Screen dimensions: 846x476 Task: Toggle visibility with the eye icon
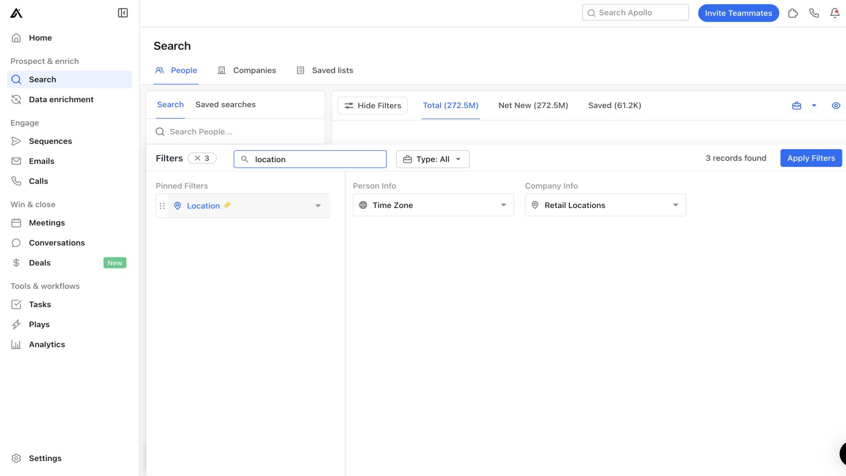[x=835, y=105]
